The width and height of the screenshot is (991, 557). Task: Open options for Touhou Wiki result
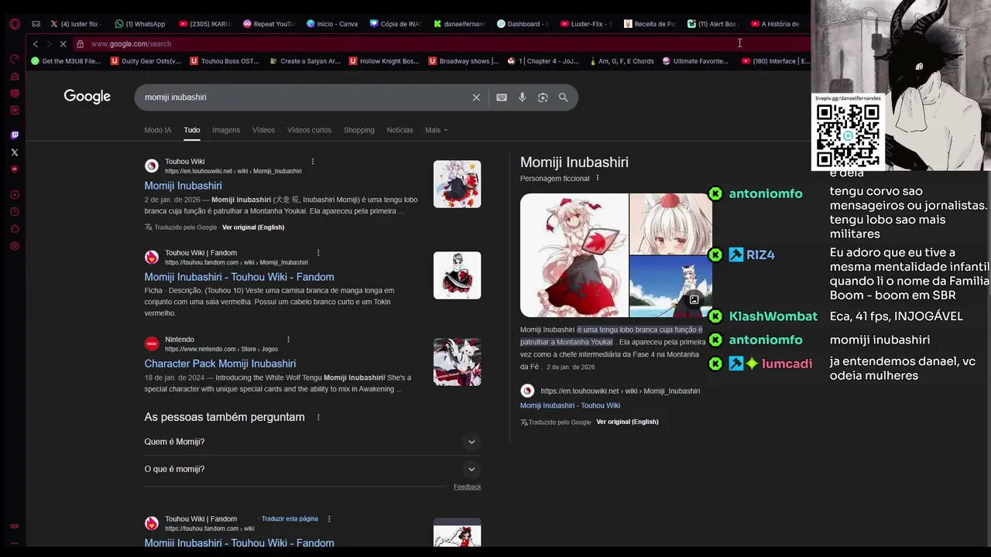pos(313,162)
